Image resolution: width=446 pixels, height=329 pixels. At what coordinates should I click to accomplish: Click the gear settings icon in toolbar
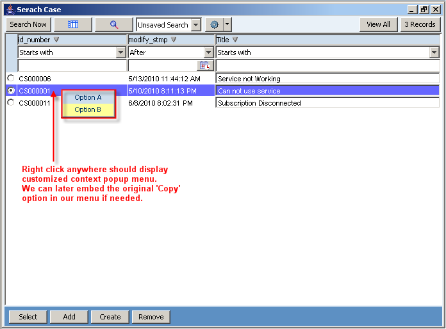(214, 25)
